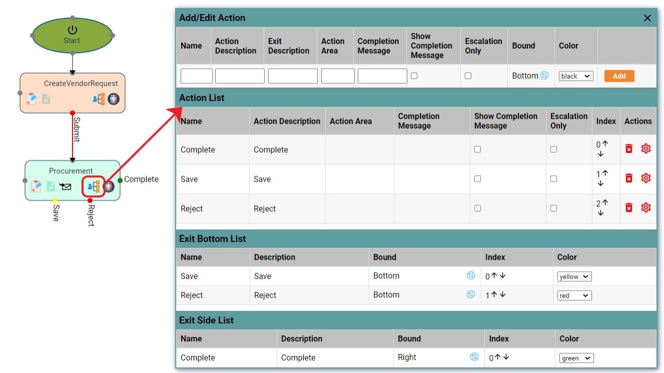Change the green color dropdown for Complete exit
The height and width of the screenshot is (373, 664).
pos(576,357)
